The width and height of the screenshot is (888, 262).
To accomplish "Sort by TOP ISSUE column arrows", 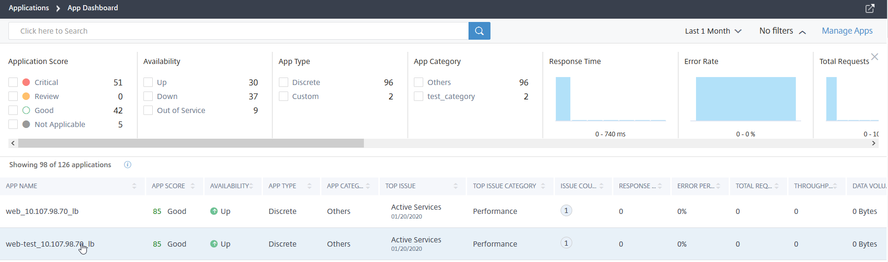I will 455,186.
